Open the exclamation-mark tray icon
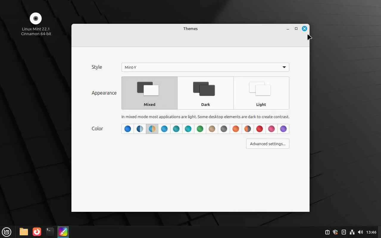Viewport: 381px width, 238px height. (327, 232)
